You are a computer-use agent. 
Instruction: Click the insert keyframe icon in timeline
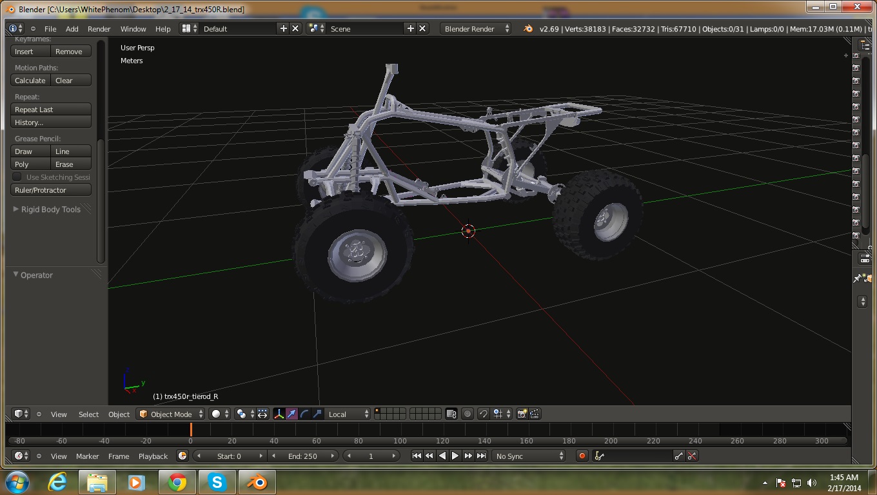[679, 456]
